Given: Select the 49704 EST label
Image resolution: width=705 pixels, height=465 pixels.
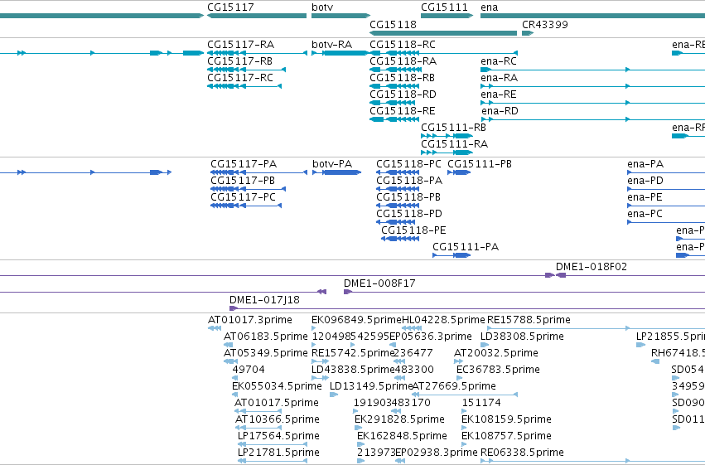Looking at the screenshot, I should (249, 370).
